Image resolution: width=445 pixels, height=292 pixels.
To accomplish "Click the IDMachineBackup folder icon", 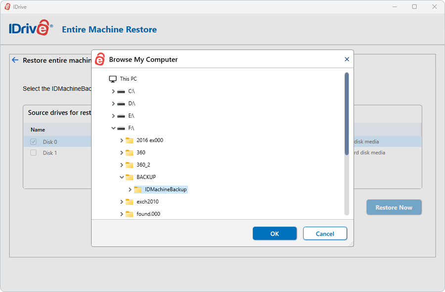I will 138,190.
